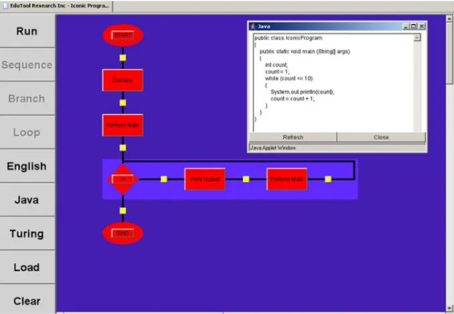Viewport: 454px width, 314px height.
Task: Click 'count = count + 1;' code line
Action: pyautogui.click(x=292, y=98)
